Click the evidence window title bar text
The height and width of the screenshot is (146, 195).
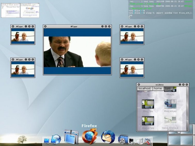click(160, 85)
